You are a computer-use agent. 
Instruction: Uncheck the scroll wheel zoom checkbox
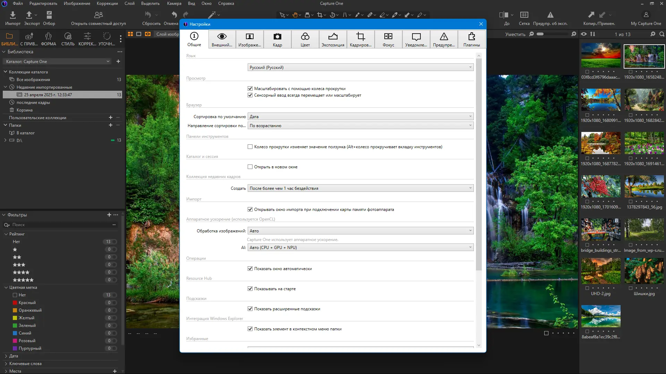coord(250,89)
